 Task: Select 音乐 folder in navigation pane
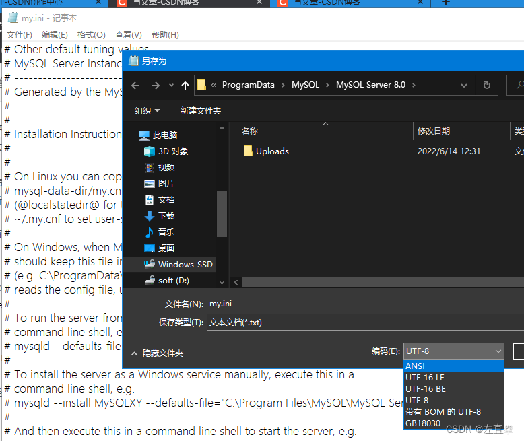[x=160, y=232]
